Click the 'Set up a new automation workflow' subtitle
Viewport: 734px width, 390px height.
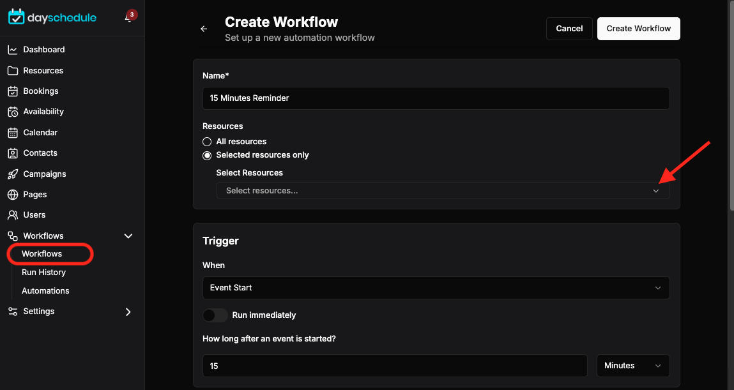pyautogui.click(x=300, y=38)
